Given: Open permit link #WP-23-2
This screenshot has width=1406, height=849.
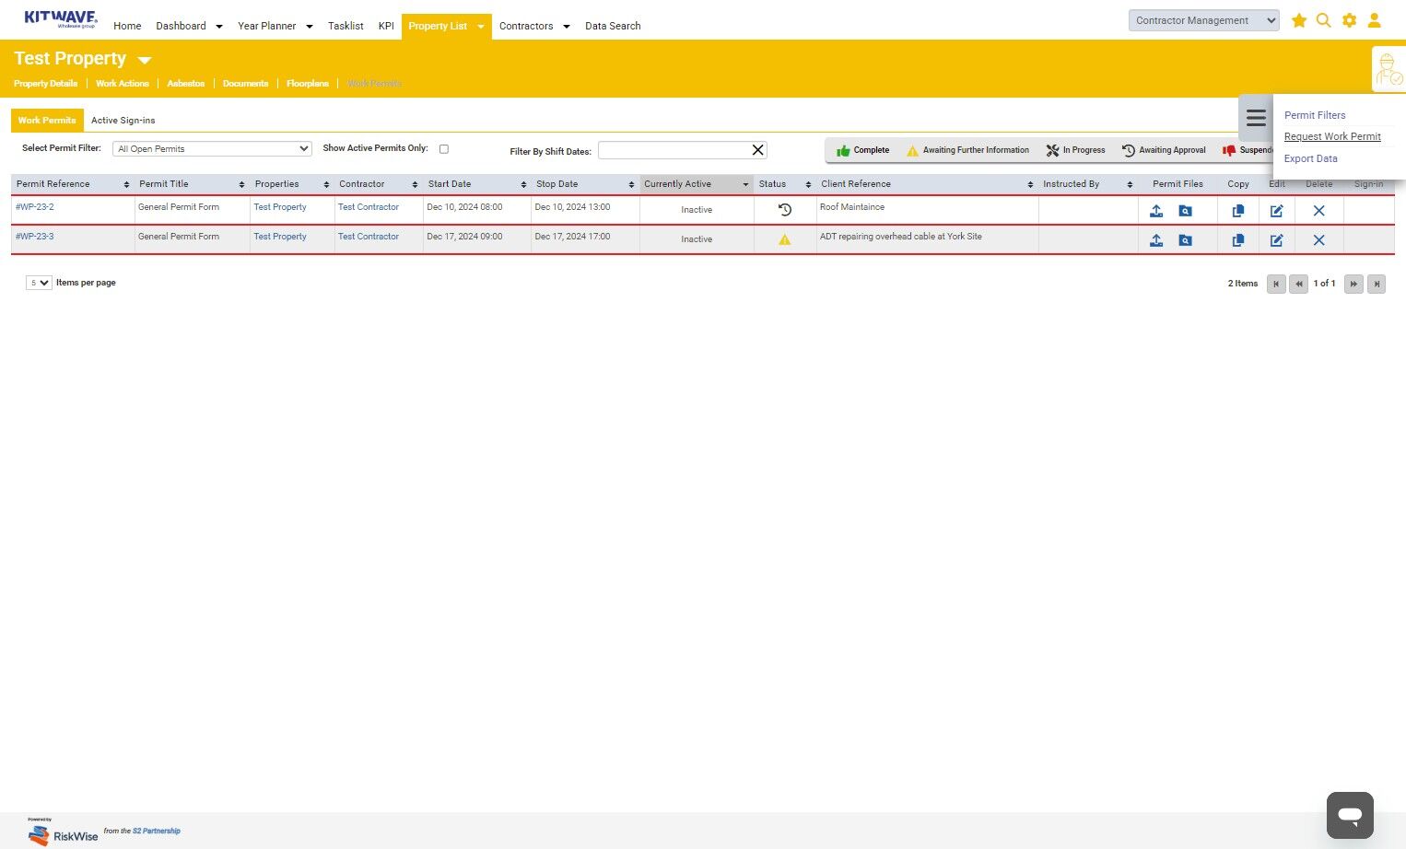Looking at the screenshot, I should point(35,207).
